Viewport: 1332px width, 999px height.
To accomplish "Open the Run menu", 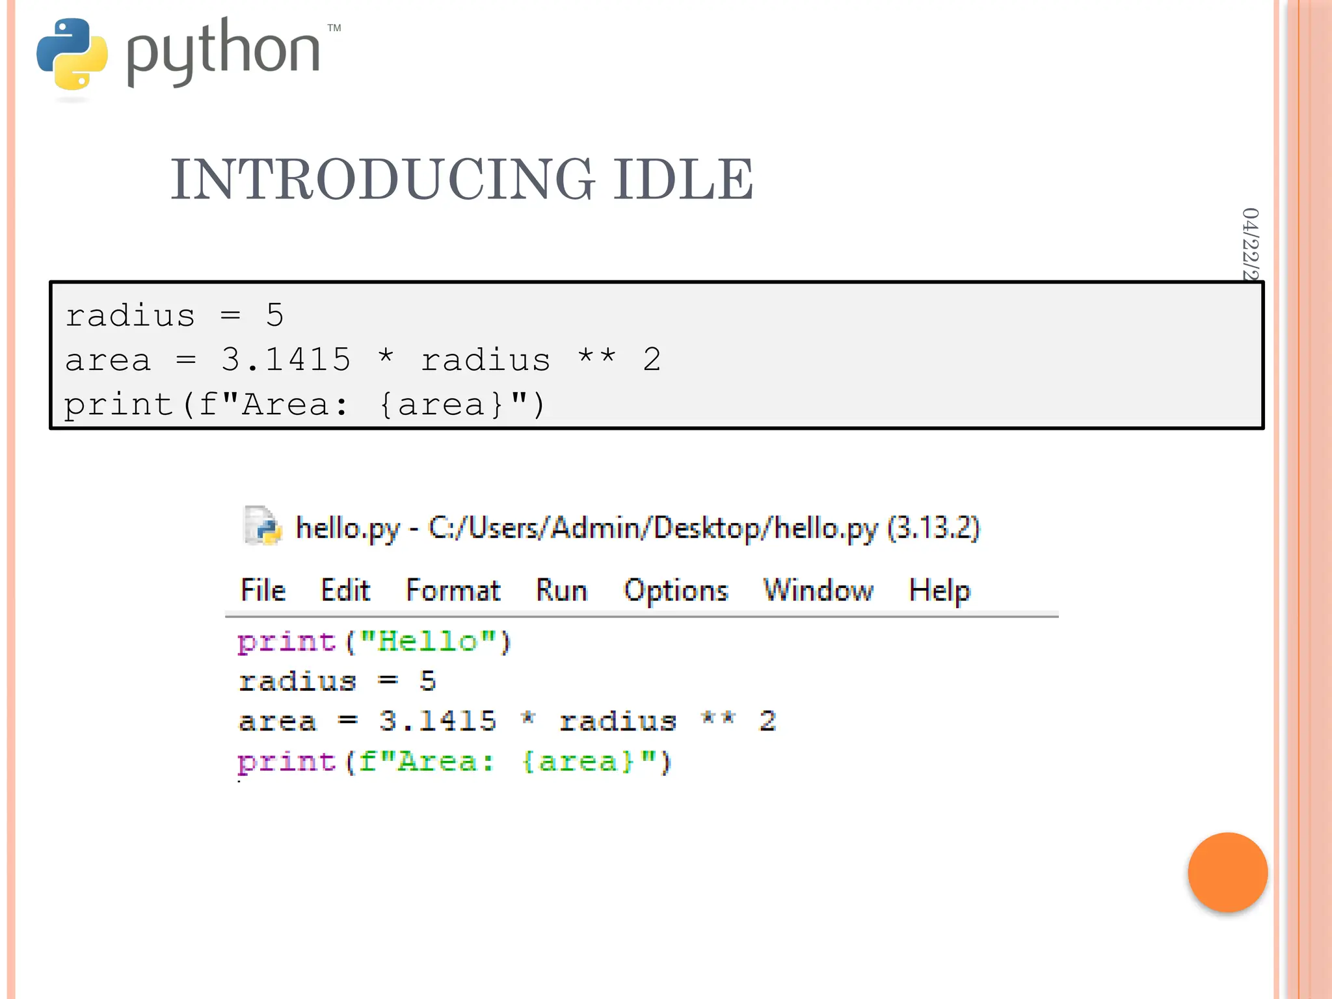I will [x=561, y=590].
